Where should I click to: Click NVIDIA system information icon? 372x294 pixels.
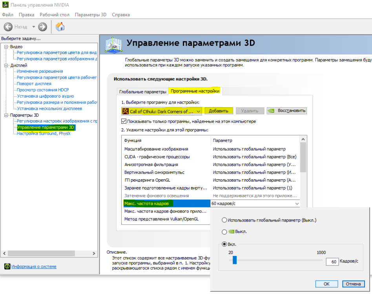click(x=7, y=266)
